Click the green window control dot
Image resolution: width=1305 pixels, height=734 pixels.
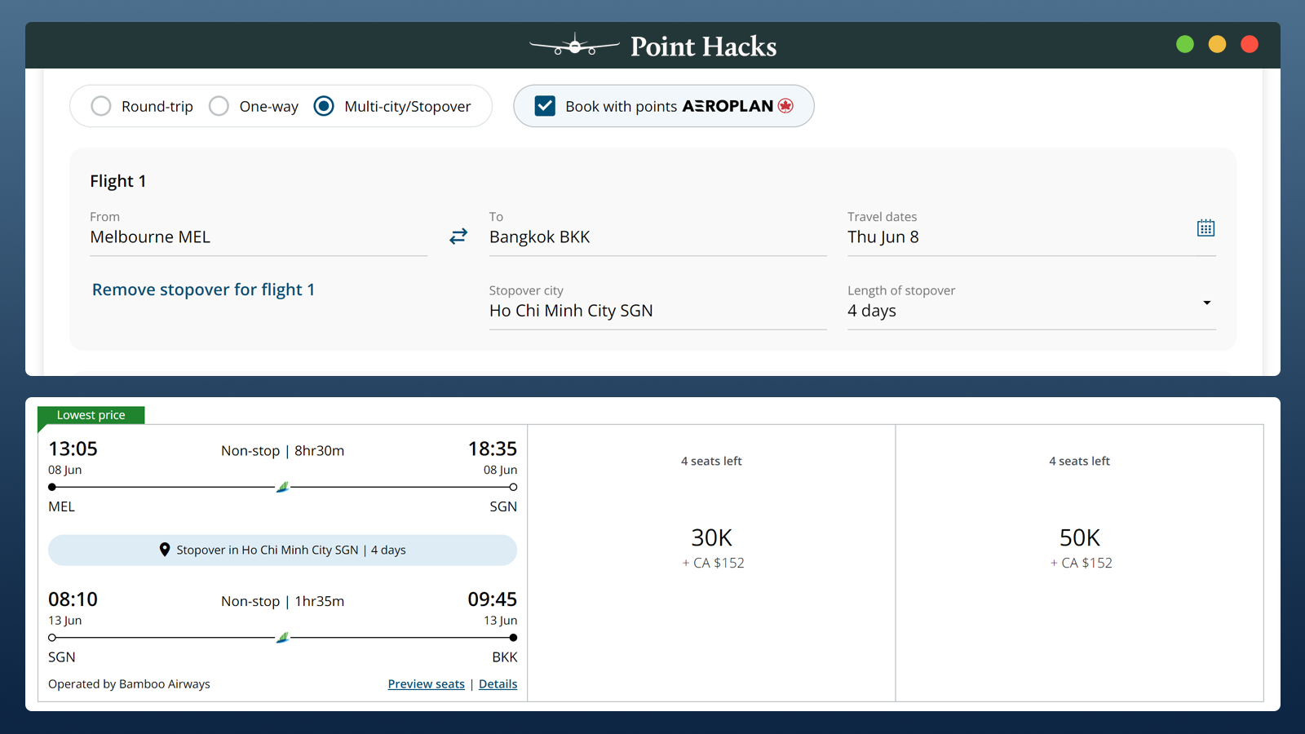pyautogui.click(x=1185, y=44)
